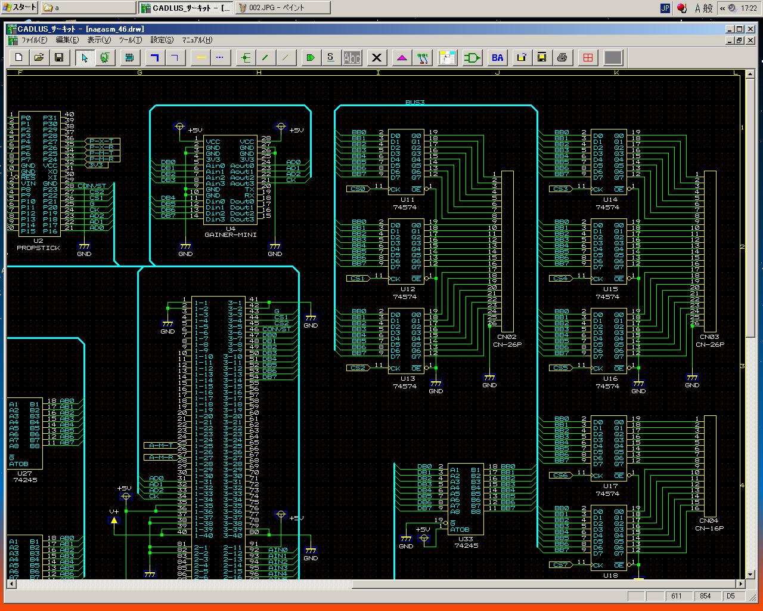Open the ファイル(F) menu

[34, 40]
